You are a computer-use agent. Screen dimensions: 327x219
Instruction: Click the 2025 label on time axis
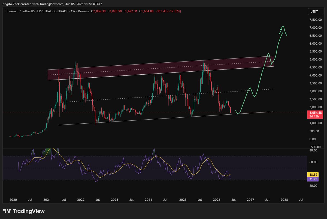(x=182, y=200)
